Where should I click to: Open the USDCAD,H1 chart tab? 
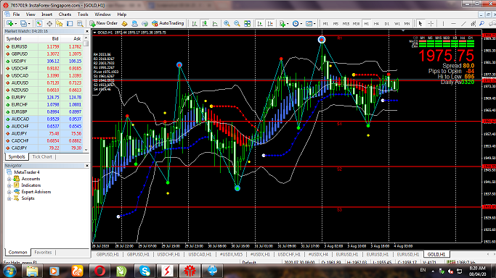[x=200, y=254]
